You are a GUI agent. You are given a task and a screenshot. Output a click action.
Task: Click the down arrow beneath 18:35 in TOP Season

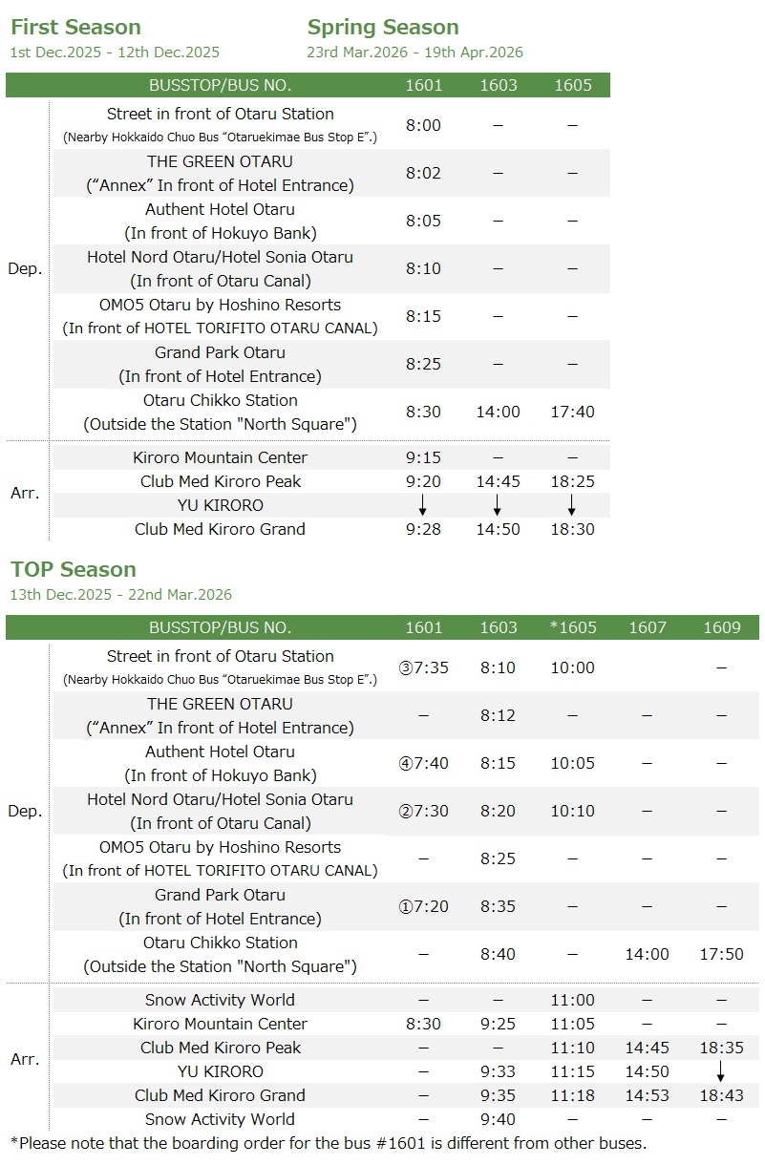pyautogui.click(x=721, y=1071)
